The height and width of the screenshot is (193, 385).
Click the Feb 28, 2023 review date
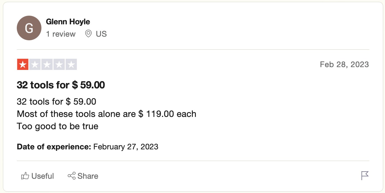click(x=344, y=65)
